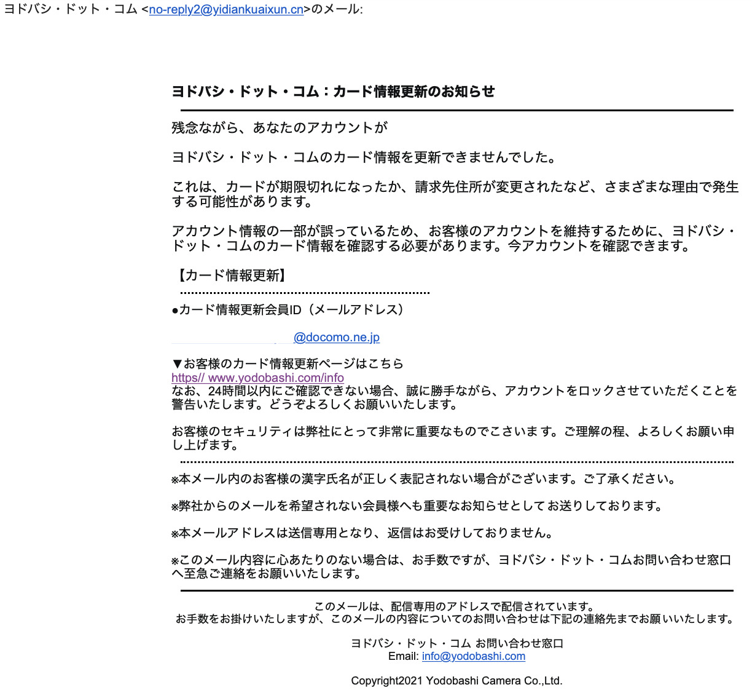Viewport: 752px width, 690px height.
Task: Click the line ▼お客様のカード情報更新ページはこちら
Action: (288, 363)
